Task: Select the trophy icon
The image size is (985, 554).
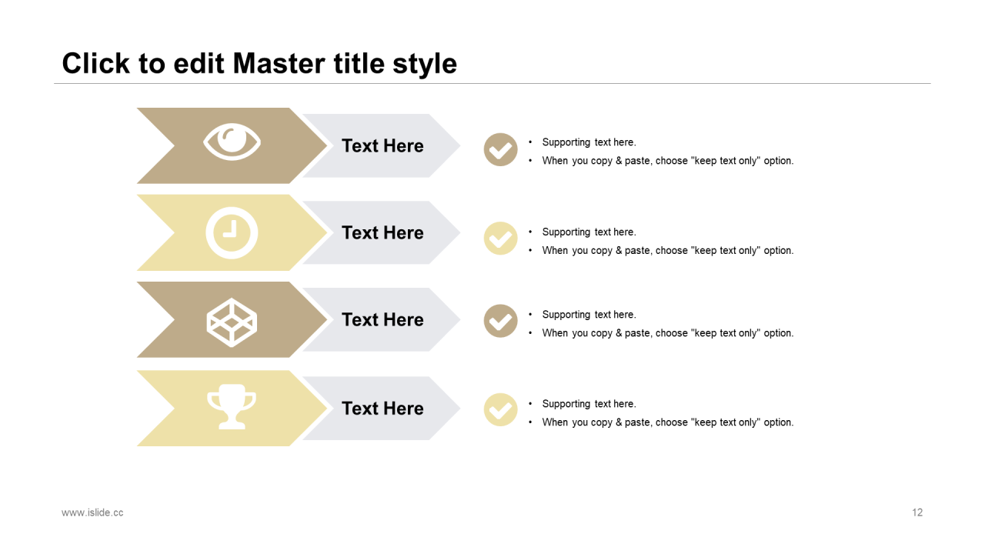Action: 232,407
